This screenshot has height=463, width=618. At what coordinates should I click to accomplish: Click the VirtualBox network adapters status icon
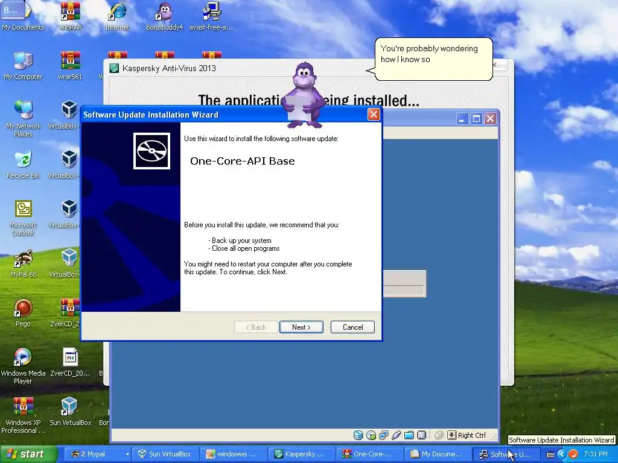(x=383, y=435)
